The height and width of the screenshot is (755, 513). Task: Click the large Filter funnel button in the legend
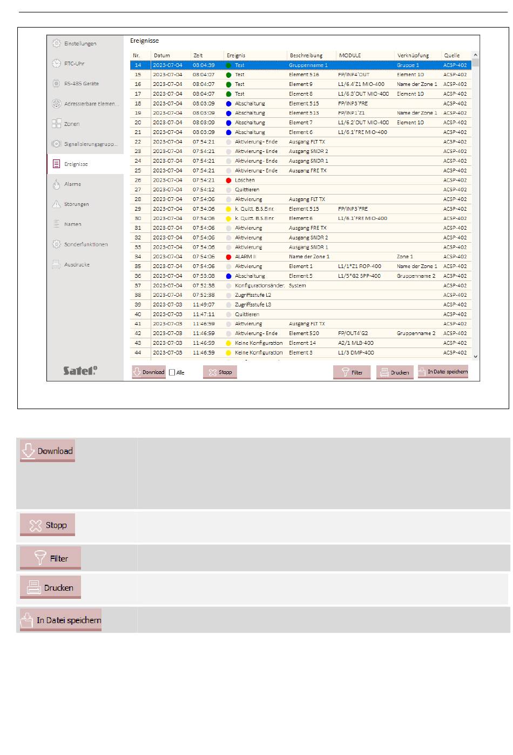pos(50,558)
